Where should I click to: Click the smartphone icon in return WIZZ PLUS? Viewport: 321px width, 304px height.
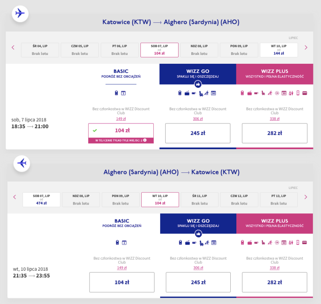tap(298, 243)
